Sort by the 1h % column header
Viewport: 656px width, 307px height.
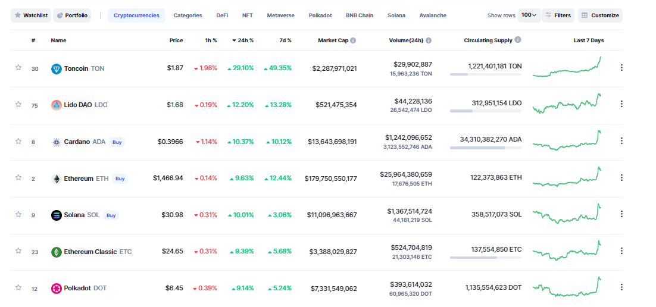(211, 40)
